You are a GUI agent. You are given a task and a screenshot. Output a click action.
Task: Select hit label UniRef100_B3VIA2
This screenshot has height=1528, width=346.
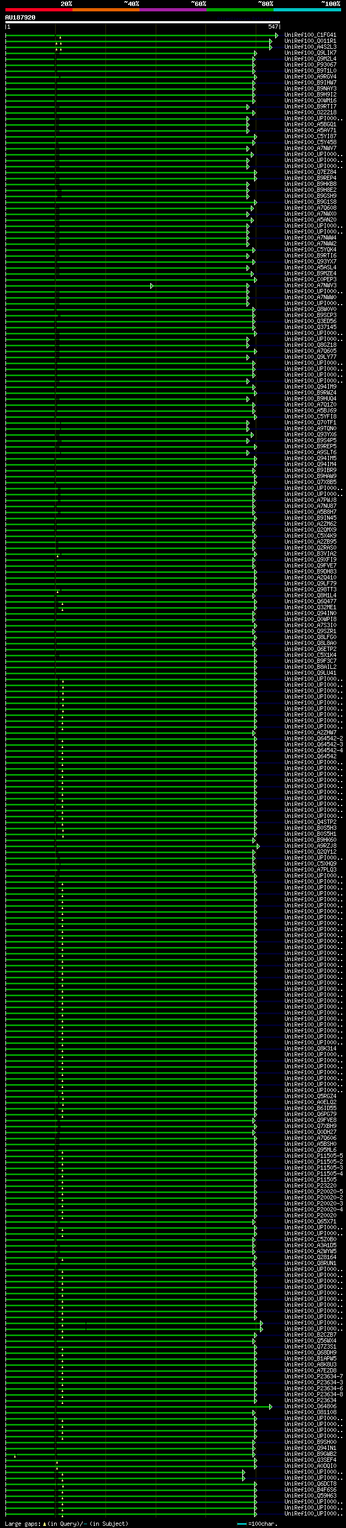(310, 553)
